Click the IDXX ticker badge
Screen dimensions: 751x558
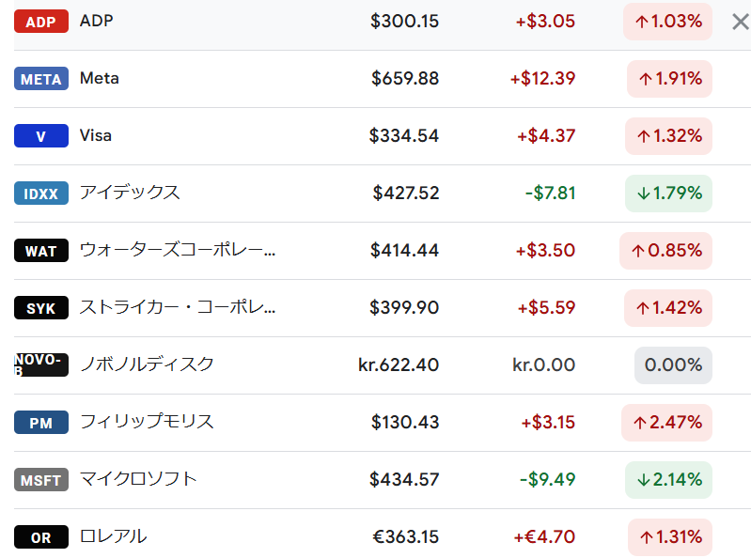(40, 194)
